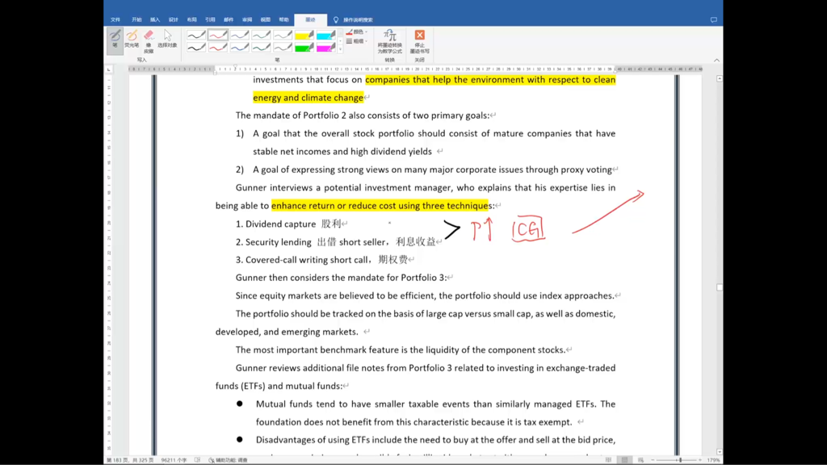Open the pen Color (颜色) dropdown
The image size is (827, 465).
pyautogui.click(x=357, y=32)
